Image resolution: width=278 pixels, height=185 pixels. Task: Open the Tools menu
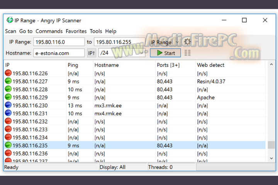[96, 31]
